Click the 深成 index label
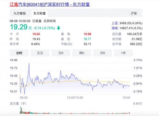 115,28
